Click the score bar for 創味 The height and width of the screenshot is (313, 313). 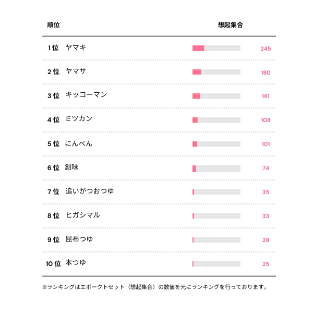click(x=216, y=168)
